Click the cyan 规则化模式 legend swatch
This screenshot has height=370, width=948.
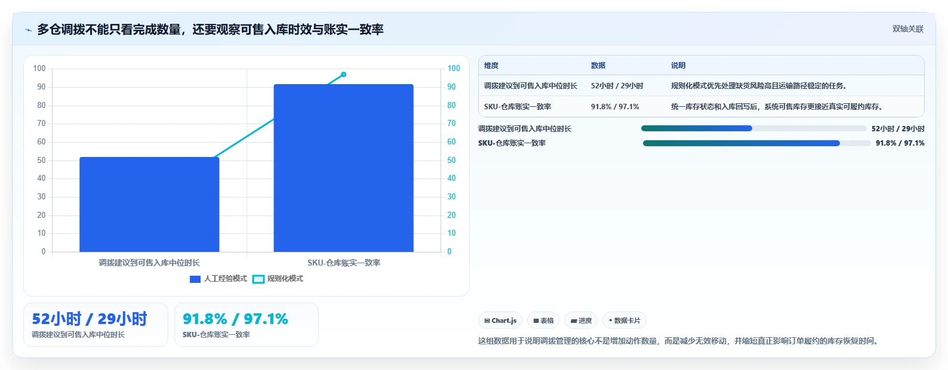[258, 279]
